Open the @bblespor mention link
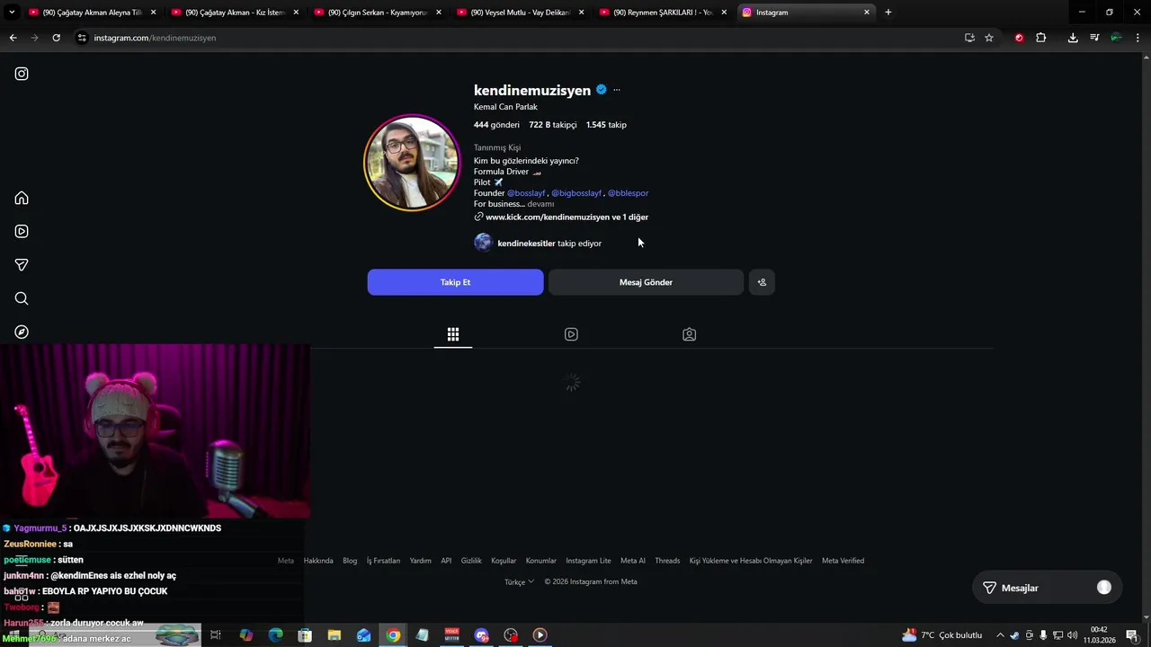The height and width of the screenshot is (647, 1151). (628, 193)
